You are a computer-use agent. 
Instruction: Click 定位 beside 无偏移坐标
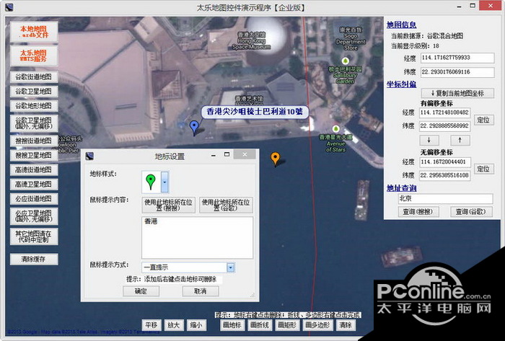tap(483, 169)
